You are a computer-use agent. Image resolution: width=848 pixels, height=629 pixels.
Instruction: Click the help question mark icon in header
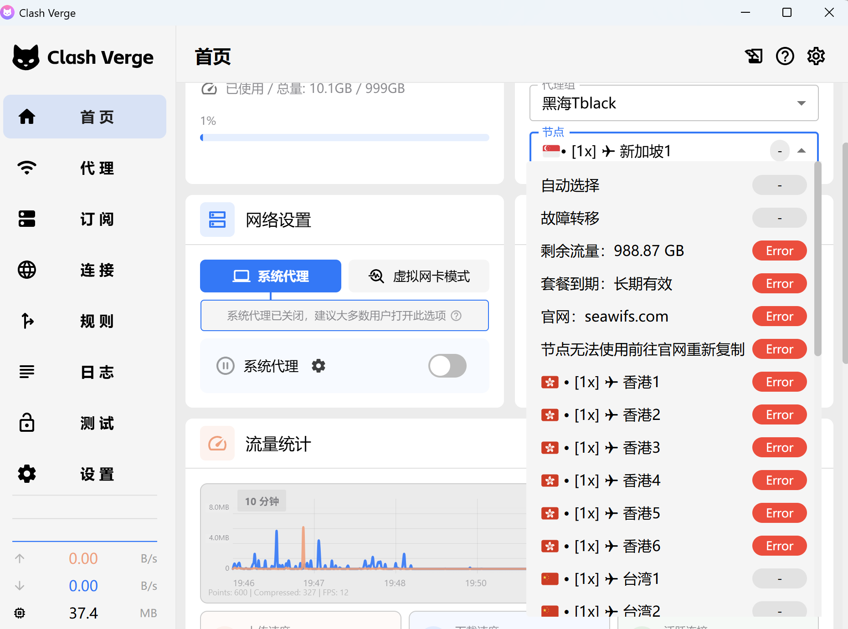785,56
